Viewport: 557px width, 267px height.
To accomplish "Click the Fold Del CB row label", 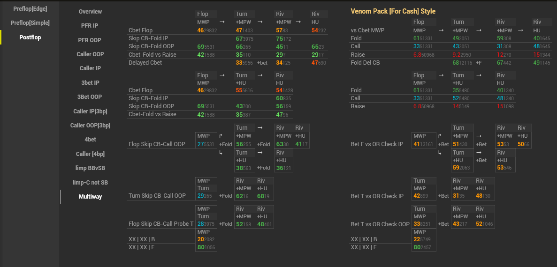I will pyautogui.click(x=365, y=62).
